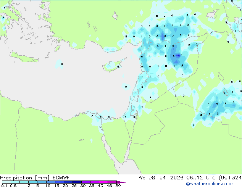Choose the 20–25 mm dark blue swatch
The width and height of the screenshot is (242, 187).
coord(68,182)
